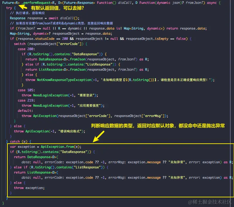This screenshot has height=207, width=234.
Task: Click 'return ListResponse<D>(' in catch block
Action: coord(36,172)
